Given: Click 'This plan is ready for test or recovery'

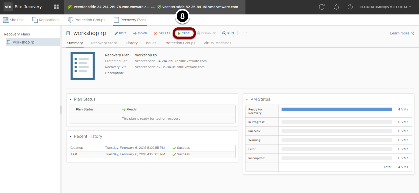Looking at the screenshot, I should tap(151, 119).
